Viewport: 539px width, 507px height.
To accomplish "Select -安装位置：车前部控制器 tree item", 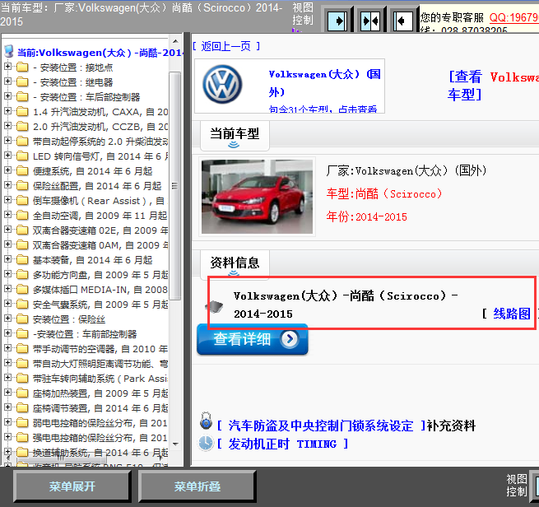I will pyautogui.click(x=85, y=334).
